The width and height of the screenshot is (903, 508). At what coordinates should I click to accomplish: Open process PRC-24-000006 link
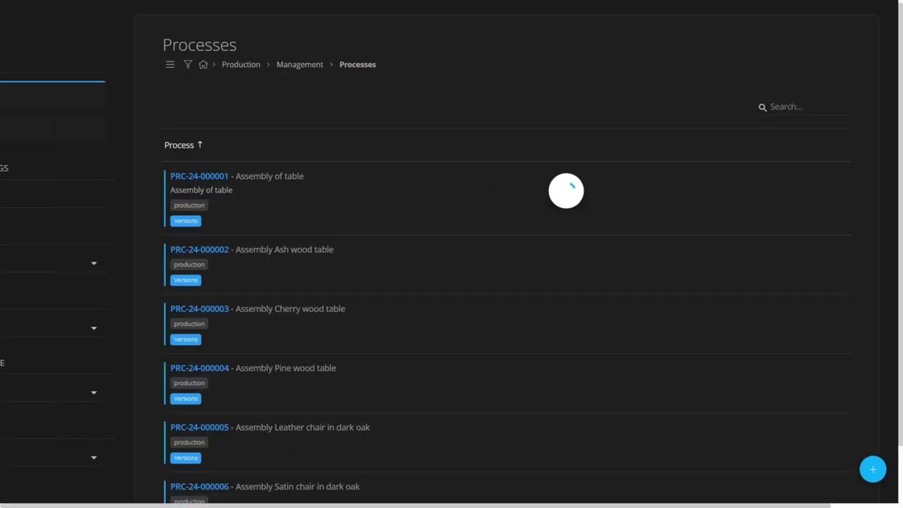click(x=200, y=486)
